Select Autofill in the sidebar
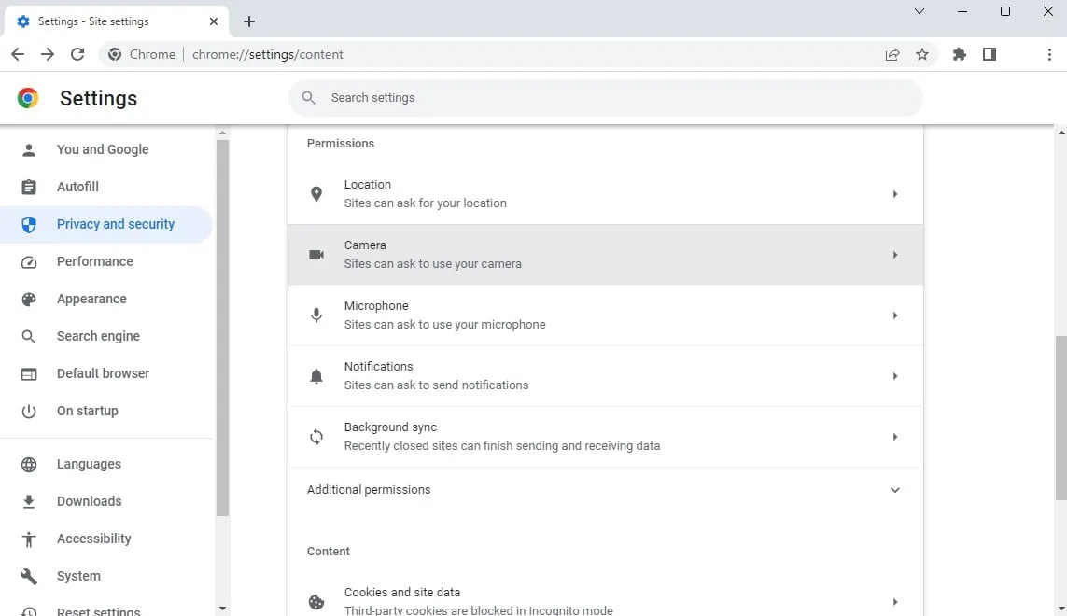This screenshot has width=1067, height=616. click(77, 187)
